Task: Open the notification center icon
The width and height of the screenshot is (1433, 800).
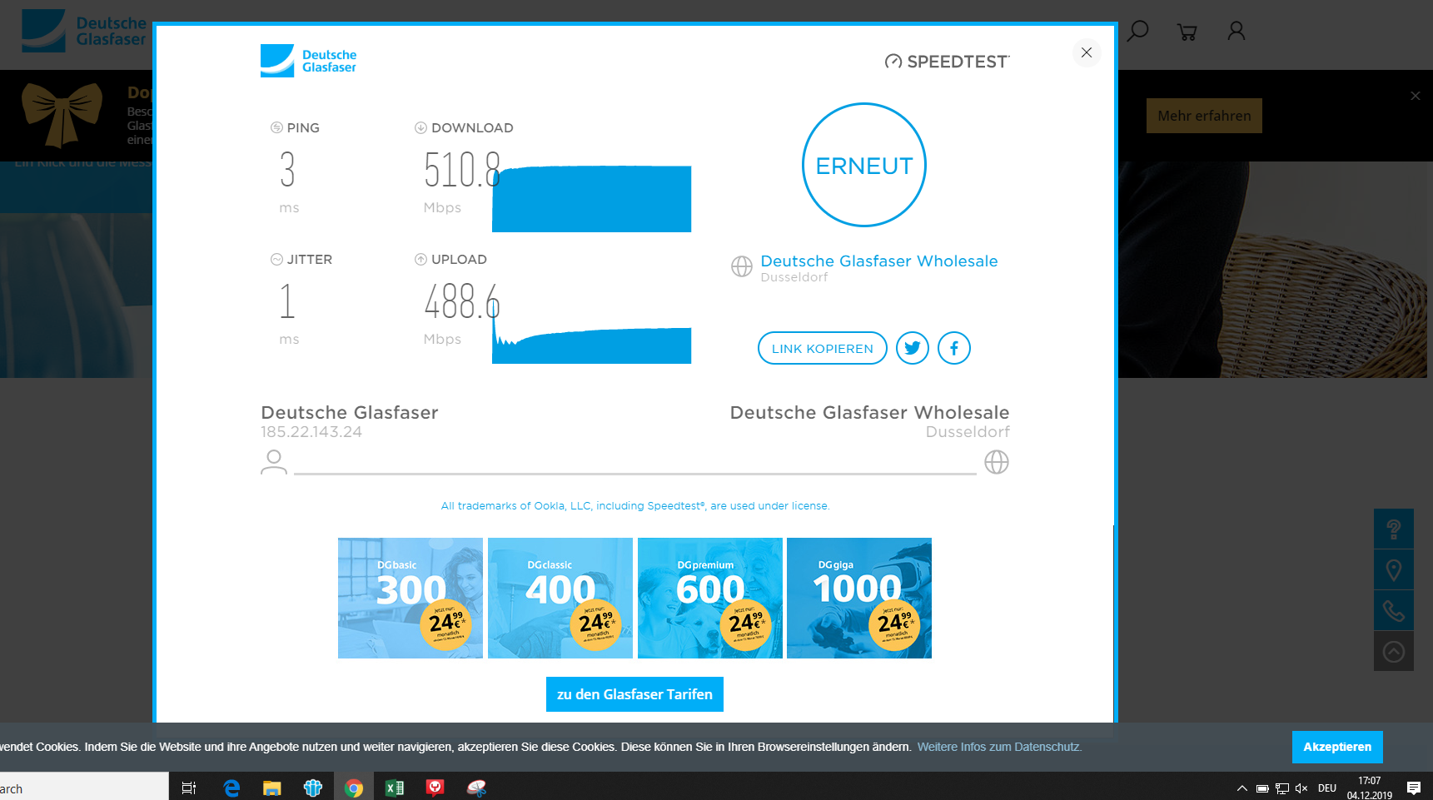Action: pyautogui.click(x=1414, y=788)
